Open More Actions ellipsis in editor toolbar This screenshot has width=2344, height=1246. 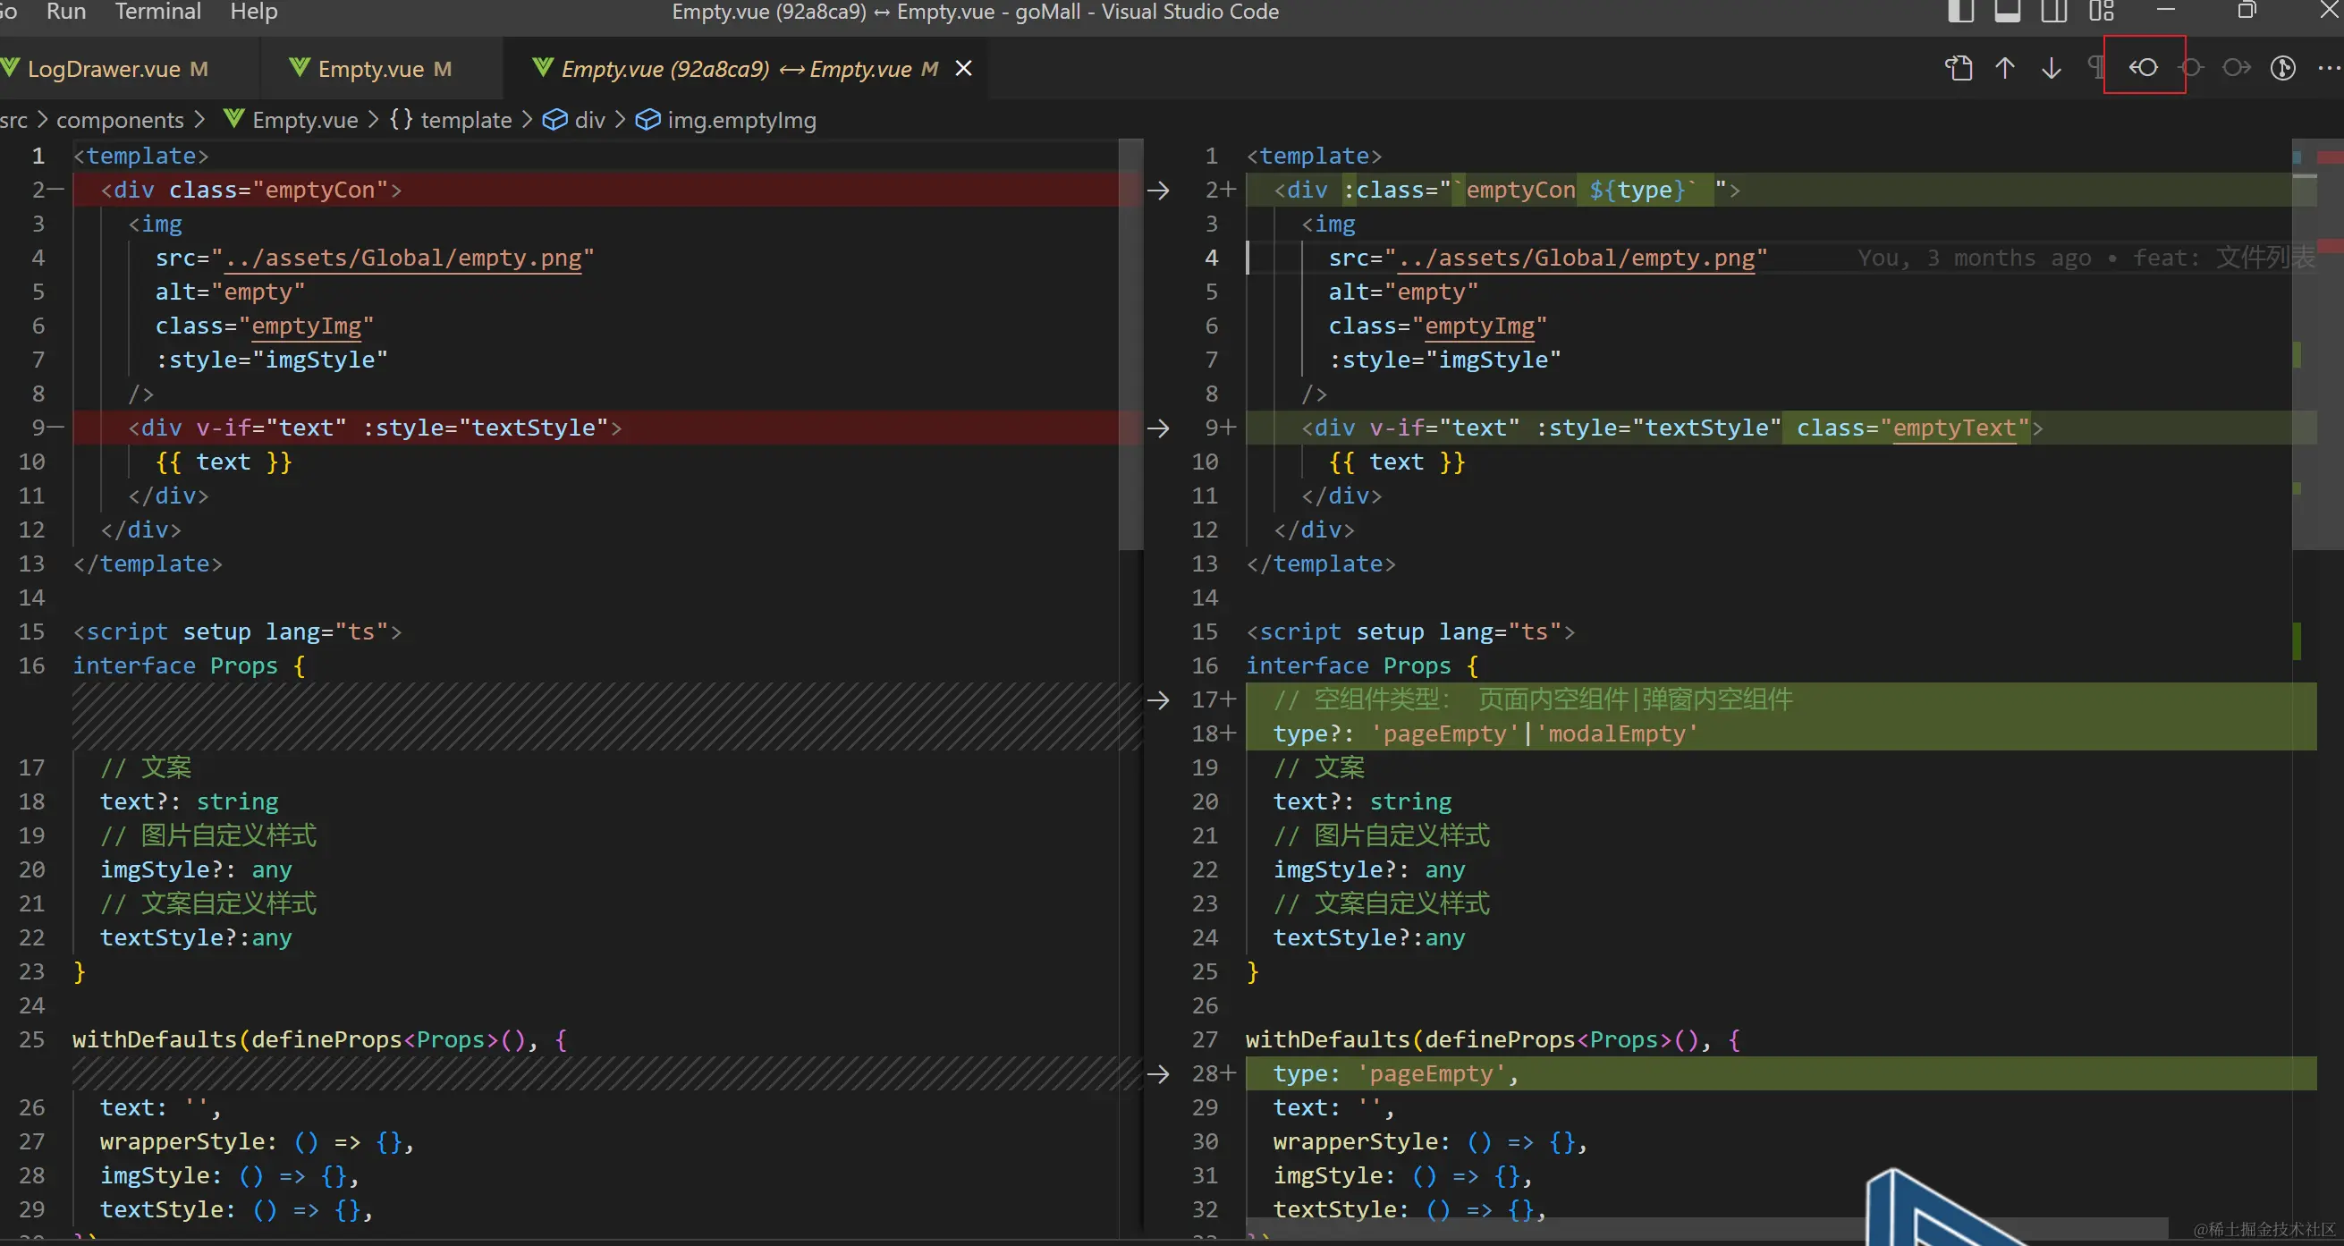coord(2328,68)
